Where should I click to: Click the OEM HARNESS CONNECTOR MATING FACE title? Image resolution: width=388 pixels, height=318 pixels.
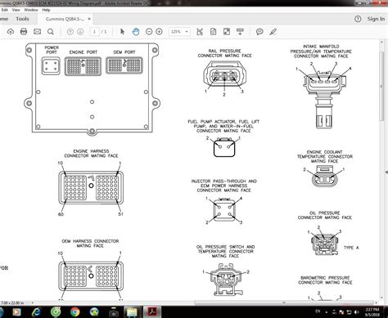coord(90,244)
